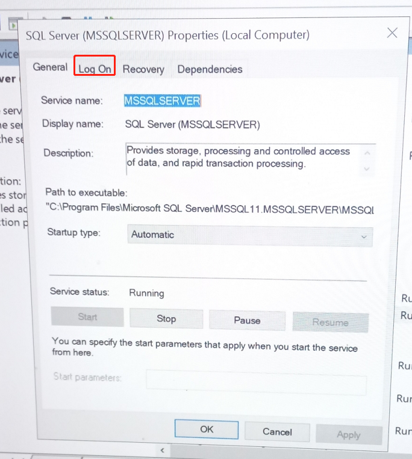Click the display name SQL Server (MSSQLSERVER)
The width and height of the screenshot is (412, 459).
pos(193,125)
